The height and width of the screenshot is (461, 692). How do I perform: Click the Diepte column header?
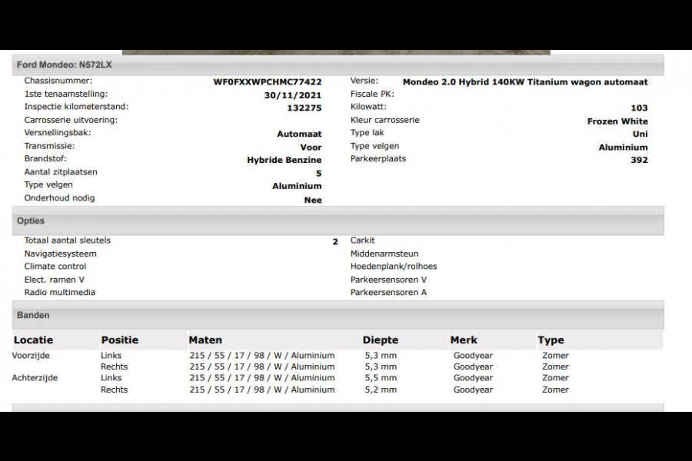(380, 340)
